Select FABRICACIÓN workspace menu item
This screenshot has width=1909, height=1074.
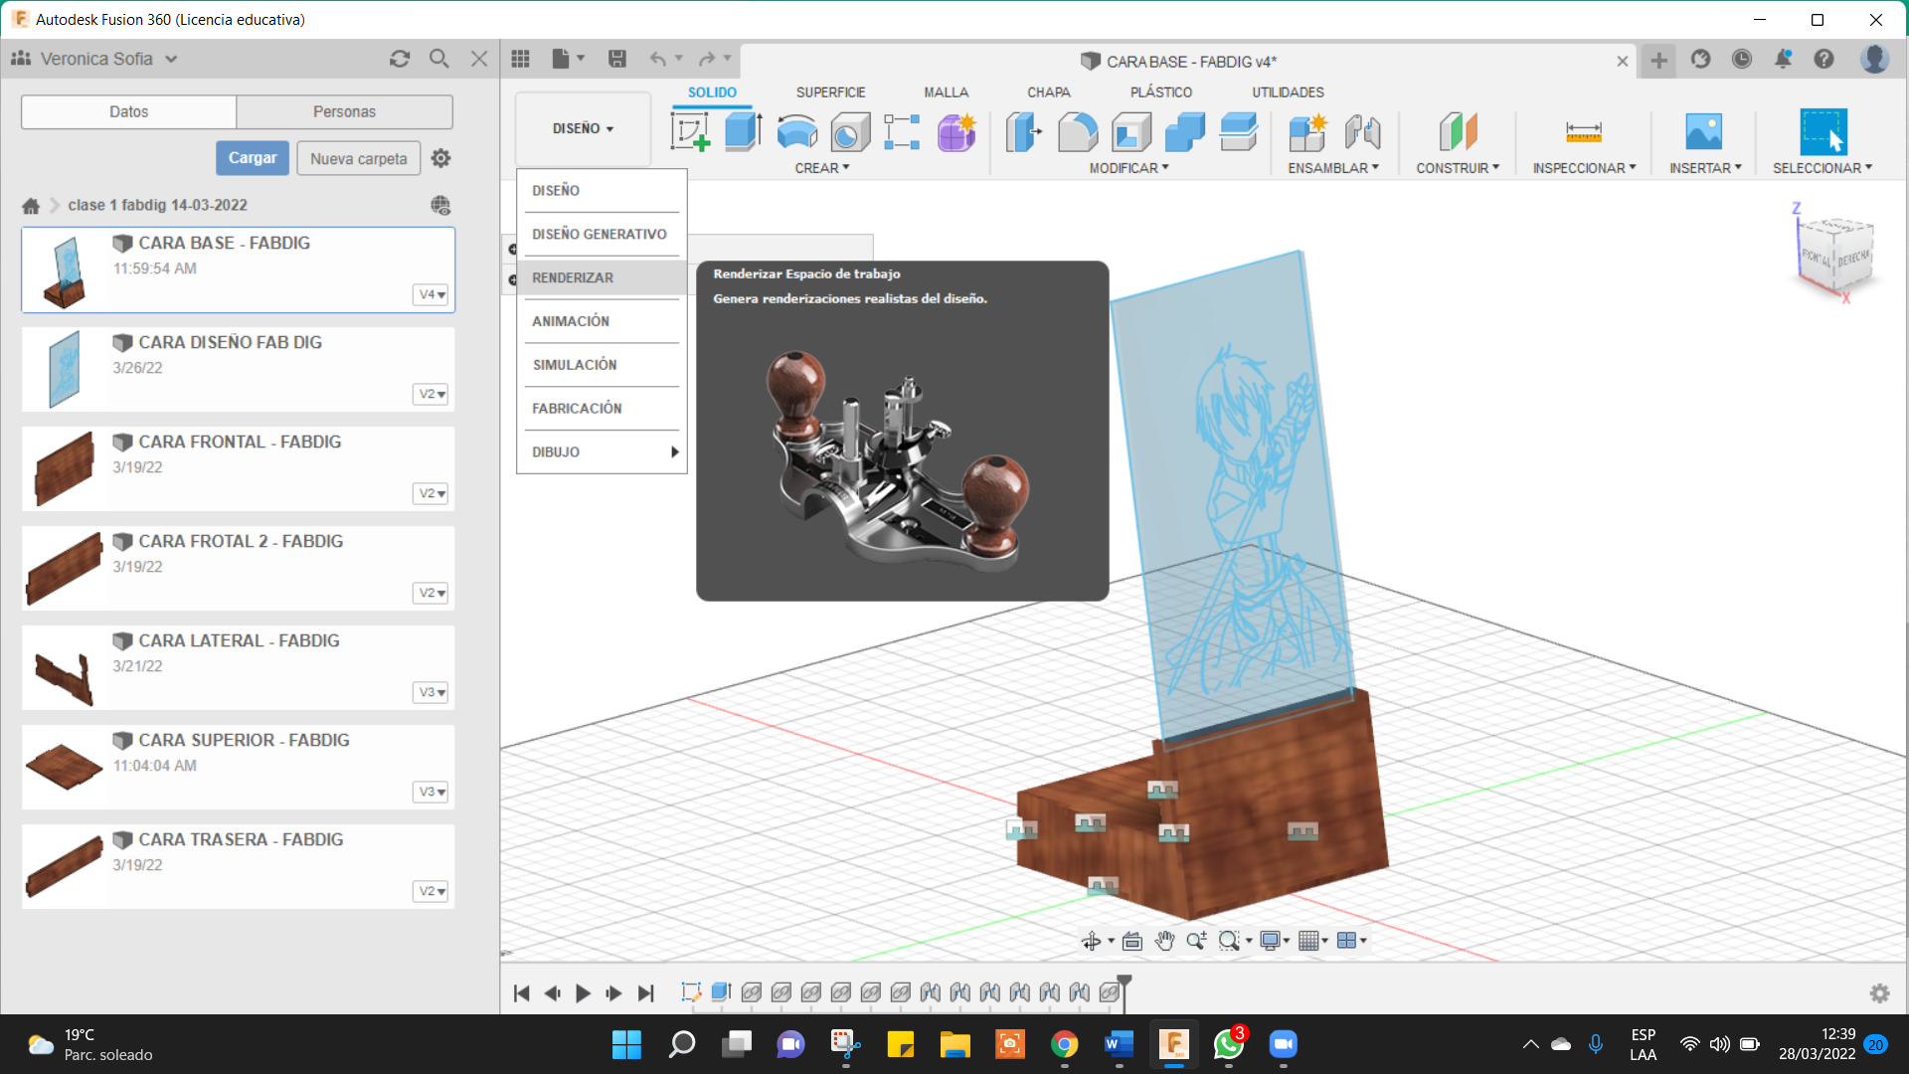point(602,409)
